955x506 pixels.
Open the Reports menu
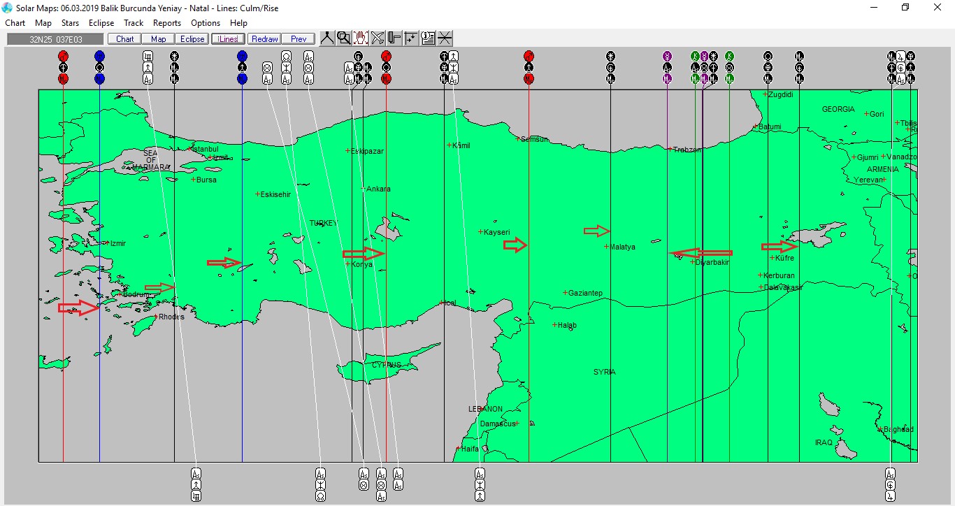tap(167, 23)
